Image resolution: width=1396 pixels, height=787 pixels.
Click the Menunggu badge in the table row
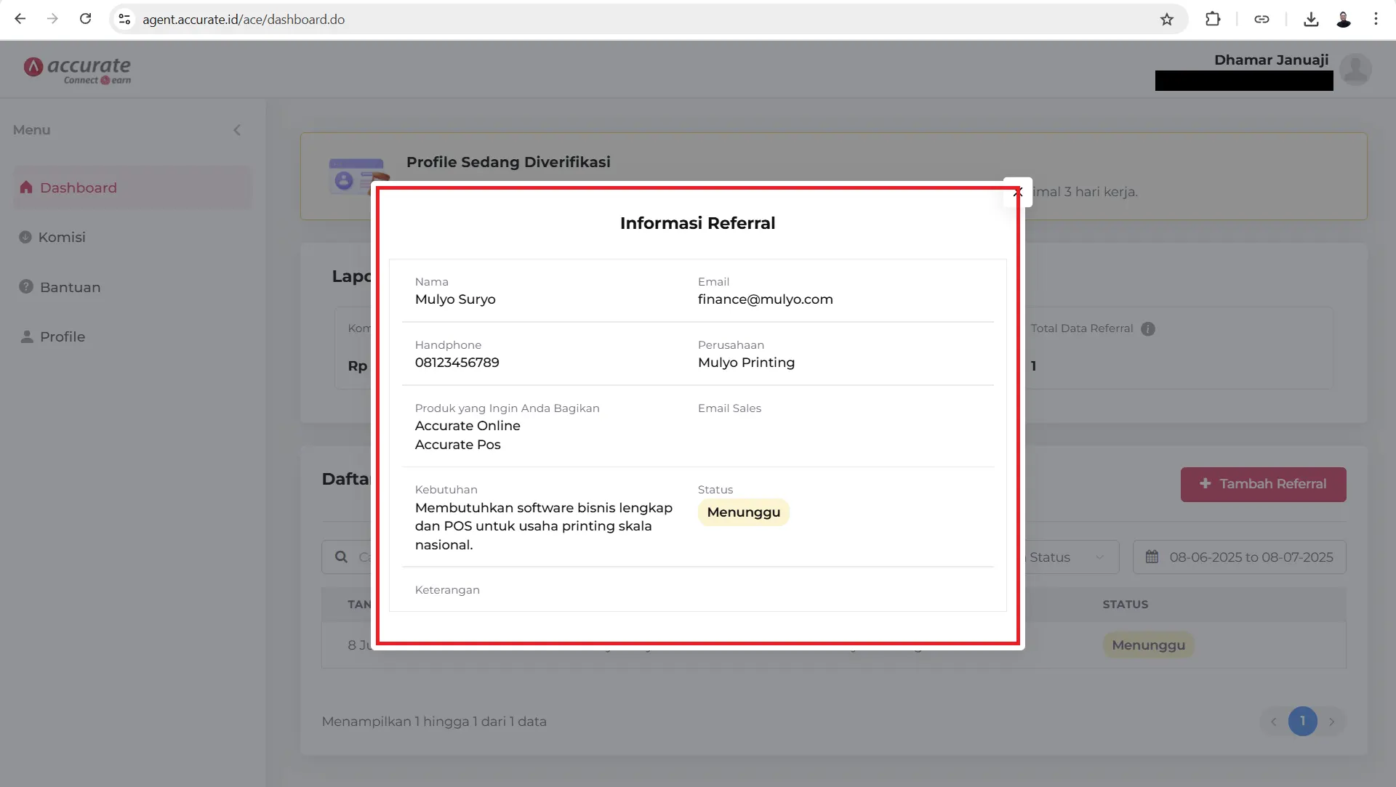pos(1148,645)
